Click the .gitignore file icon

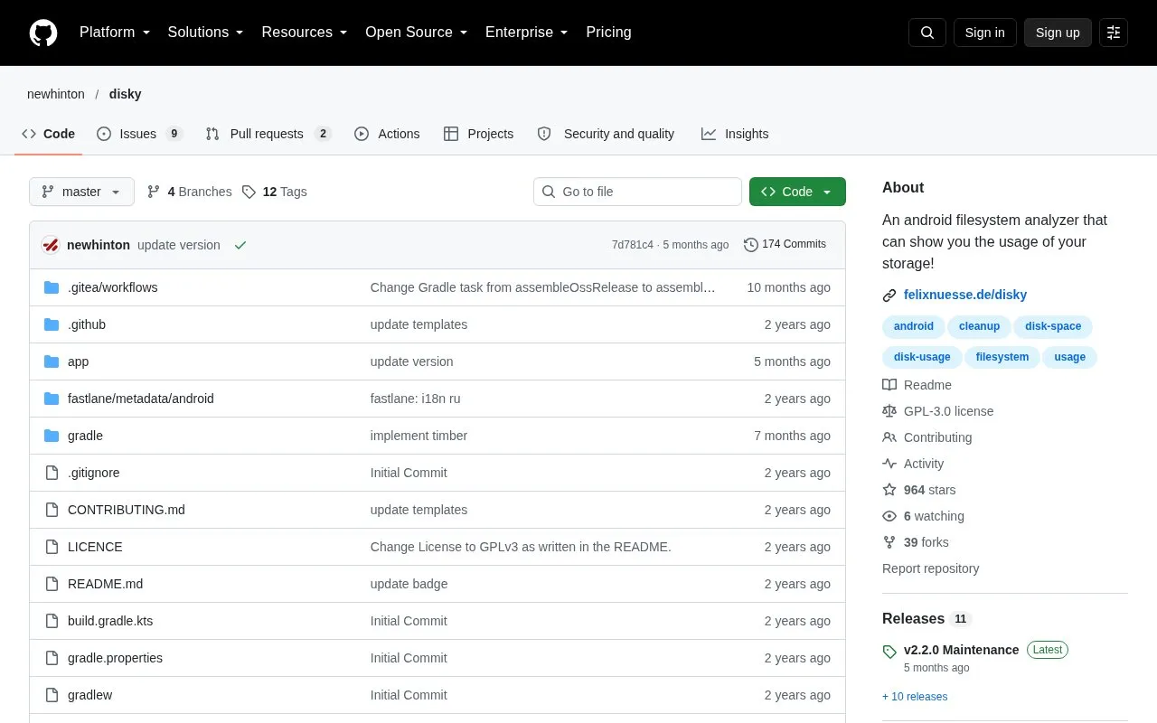[x=52, y=473]
